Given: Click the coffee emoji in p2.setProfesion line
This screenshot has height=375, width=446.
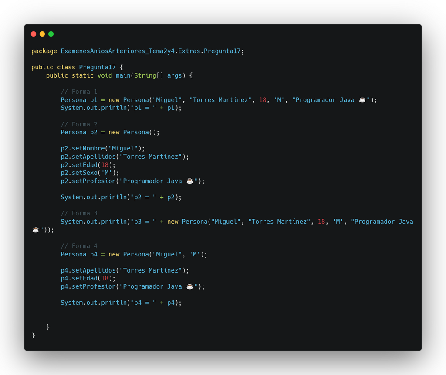Looking at the screenshot, I should [x=190, y=181].
